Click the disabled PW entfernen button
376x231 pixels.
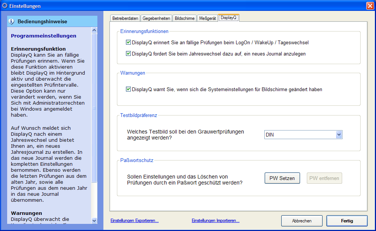tap(324, 178)
